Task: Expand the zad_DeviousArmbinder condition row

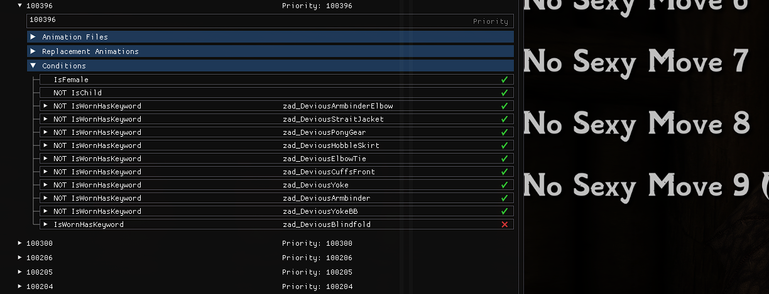Action: coord(45,198)
